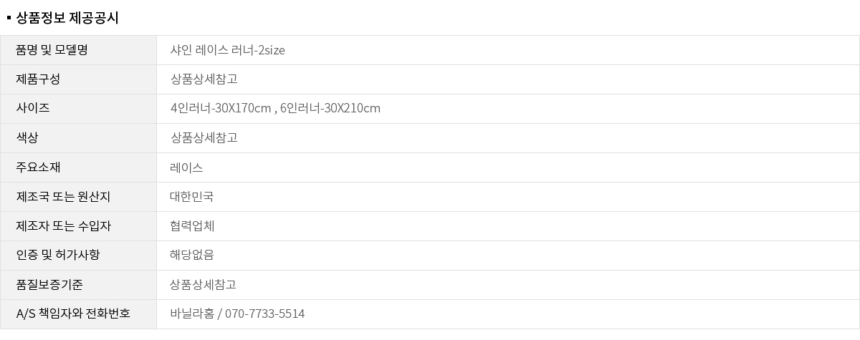Click the size value 4인러너-30X170cm
Screen dimensions: 860x340
click(x=221, y=109)
